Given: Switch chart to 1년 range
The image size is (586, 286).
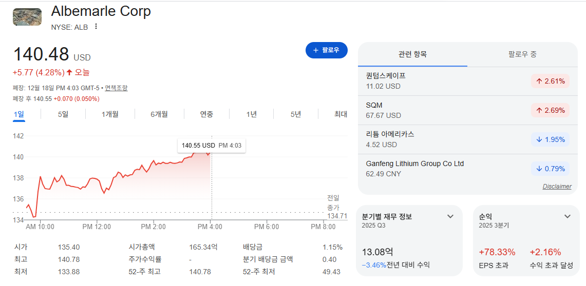Looking at the screenshot, I should pos(252,114).
